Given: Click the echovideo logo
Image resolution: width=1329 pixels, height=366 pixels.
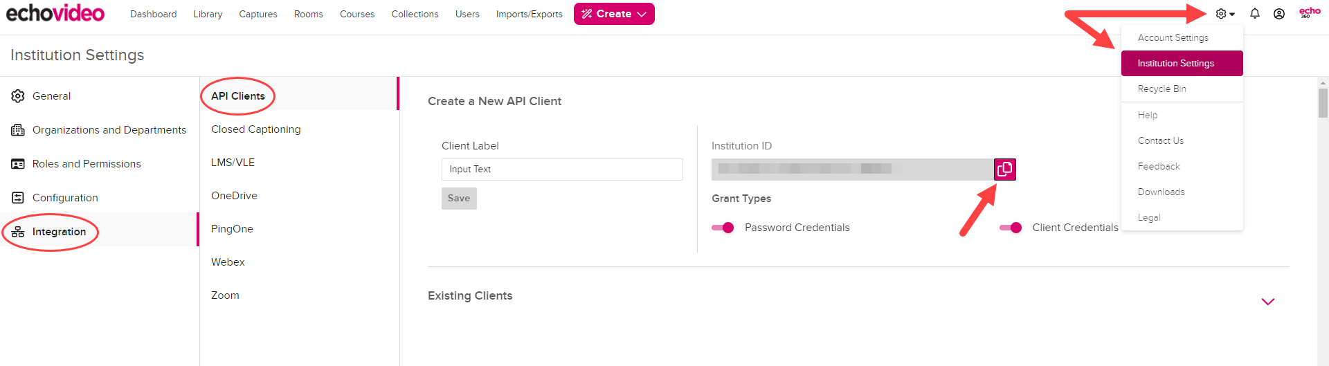Looking at the screenshot, I should [55, 13].
